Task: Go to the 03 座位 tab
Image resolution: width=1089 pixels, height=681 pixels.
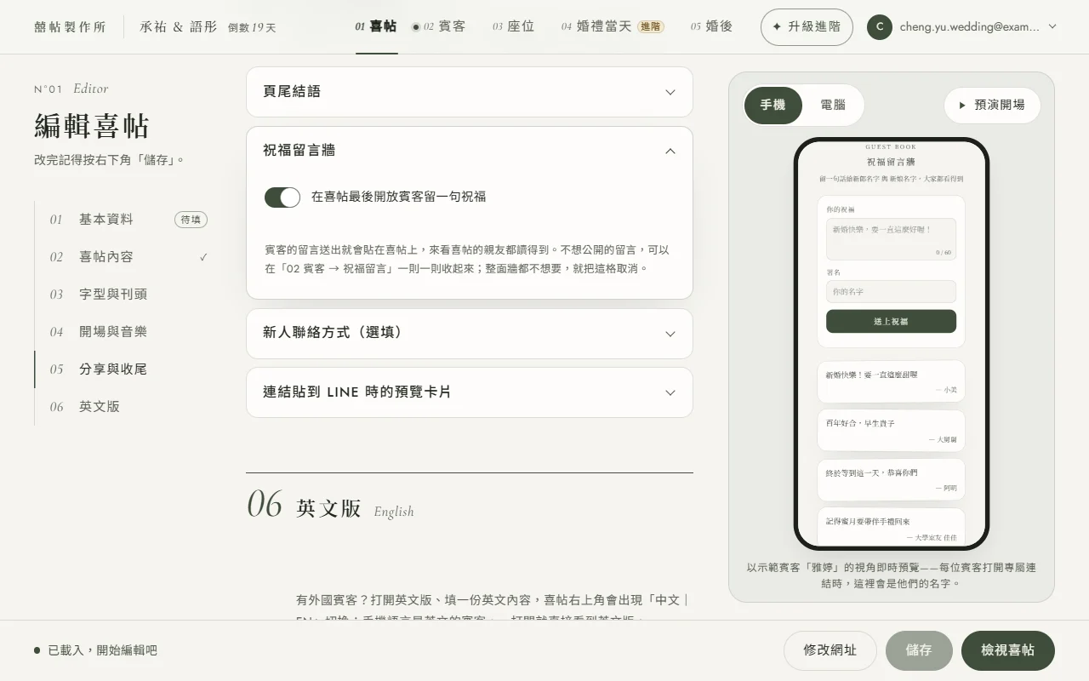Action: coord(514,26)
